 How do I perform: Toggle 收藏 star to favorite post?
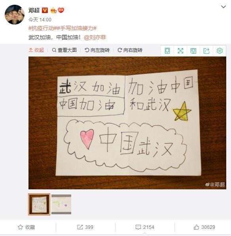(x=27, y=227)
